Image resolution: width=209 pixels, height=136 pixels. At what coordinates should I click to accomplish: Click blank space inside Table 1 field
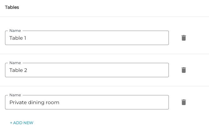click(x=110, y=38)
